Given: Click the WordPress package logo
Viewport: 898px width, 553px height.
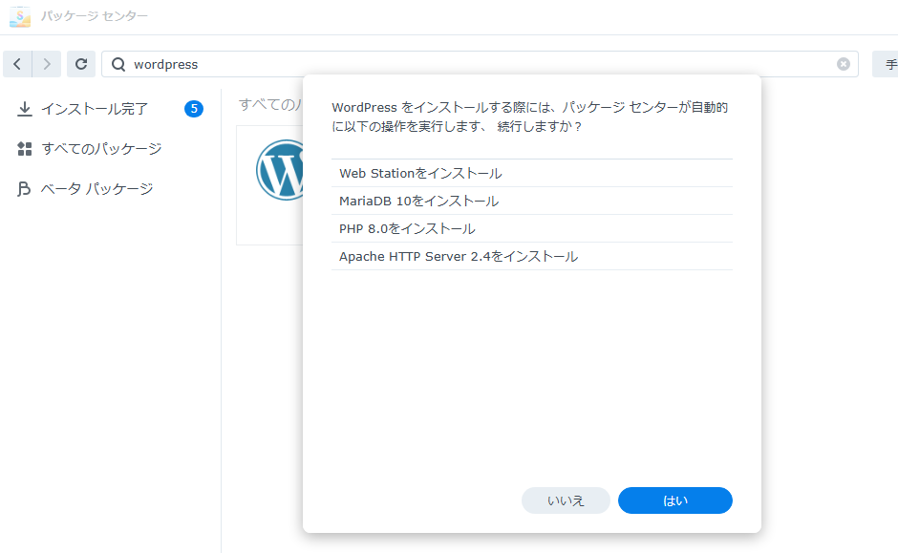Looking at the screenshot, I should 280,170.
